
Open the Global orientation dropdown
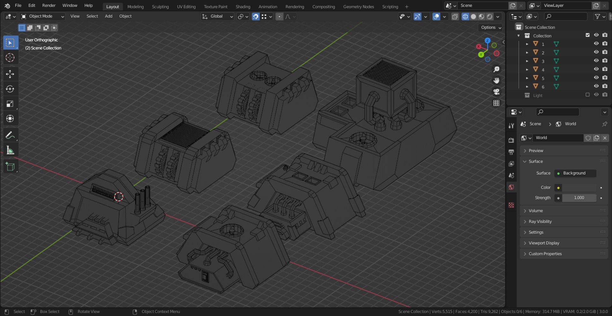point(218,17)
